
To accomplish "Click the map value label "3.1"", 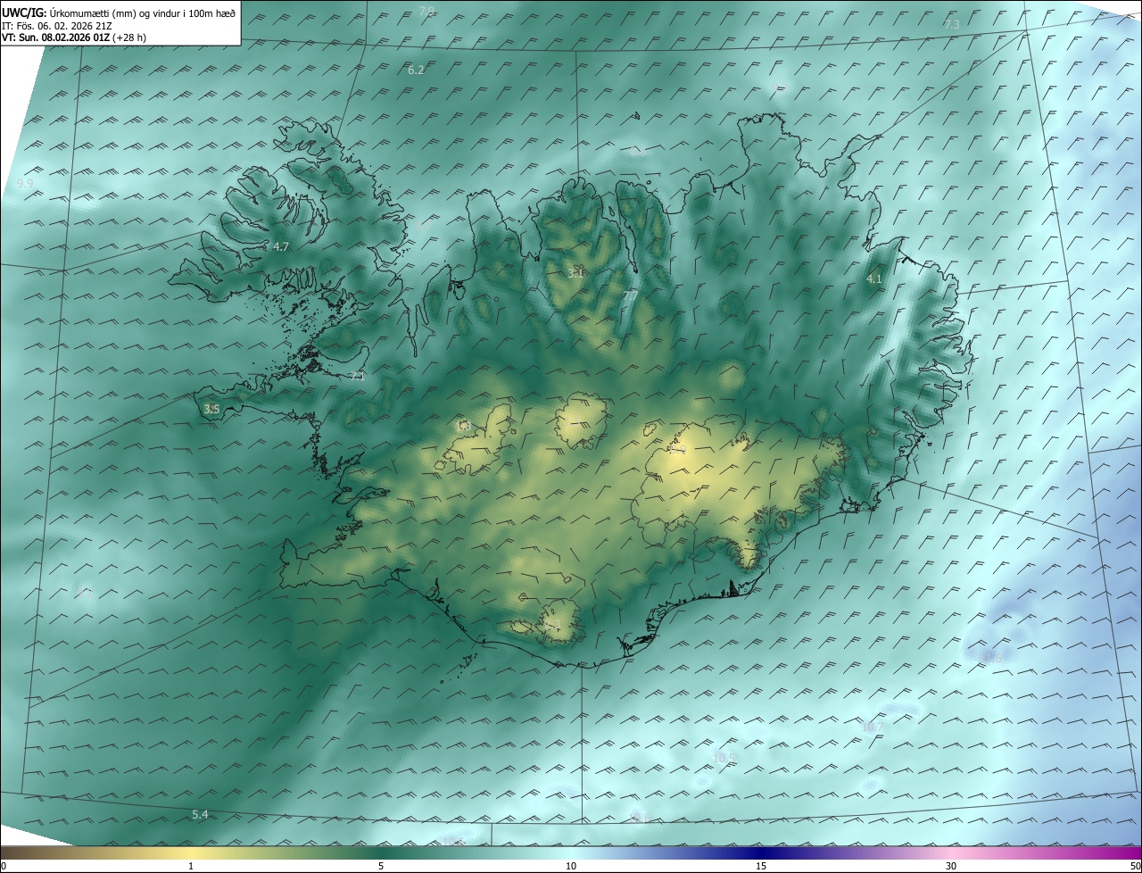I will [x=575, y=273].
